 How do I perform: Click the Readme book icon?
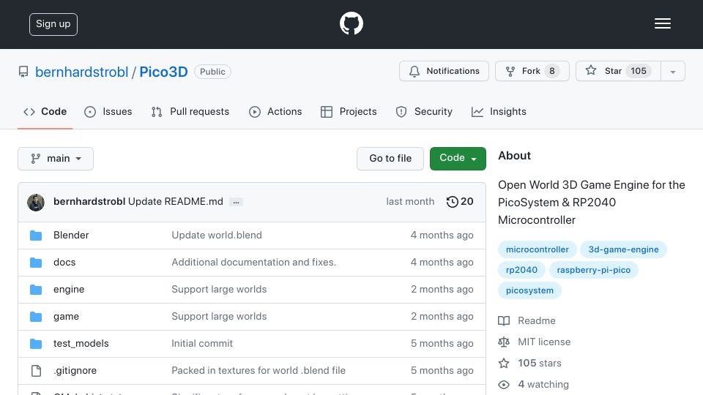coord(504,320)
